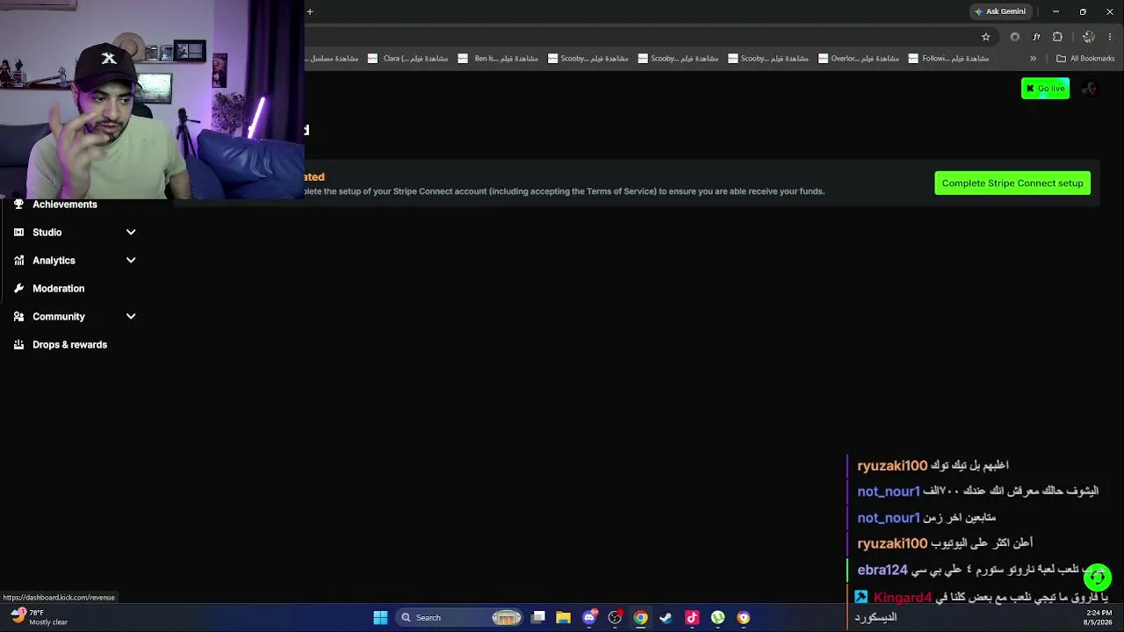Switch to Google Chrome on the taskbar

click(641, 618)
